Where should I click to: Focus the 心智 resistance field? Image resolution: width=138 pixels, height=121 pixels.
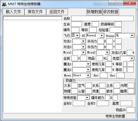click(x=89, y=91)
